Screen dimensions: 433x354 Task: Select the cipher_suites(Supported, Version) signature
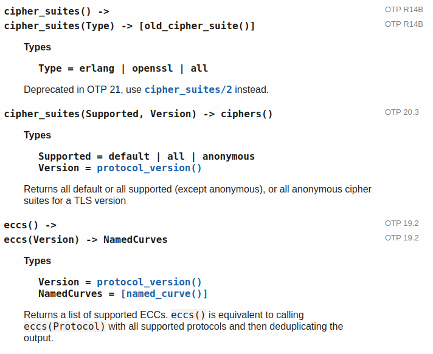click(138, 114)
